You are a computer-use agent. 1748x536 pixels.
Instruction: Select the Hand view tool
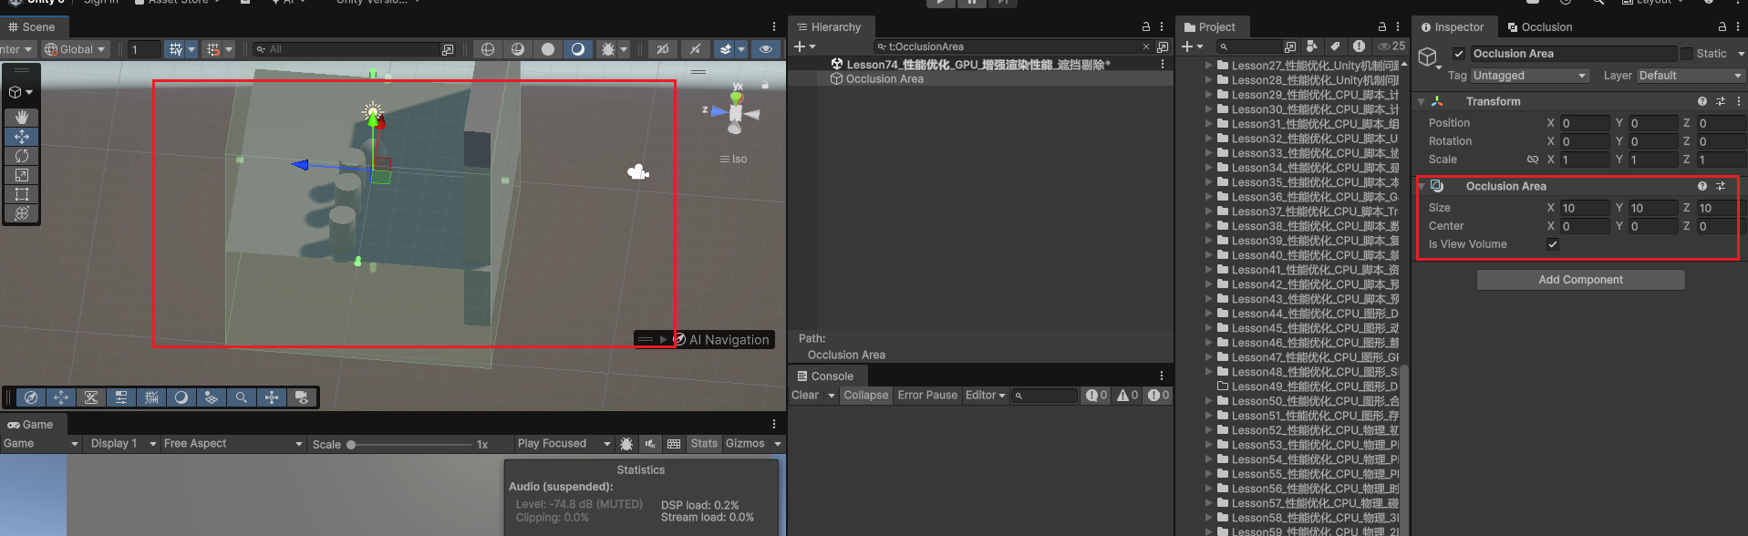click(22, 118)
